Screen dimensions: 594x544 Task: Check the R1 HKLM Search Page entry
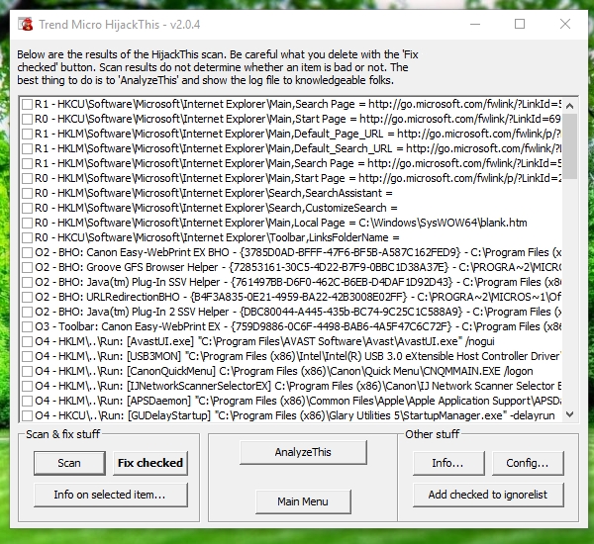(27, 163)
